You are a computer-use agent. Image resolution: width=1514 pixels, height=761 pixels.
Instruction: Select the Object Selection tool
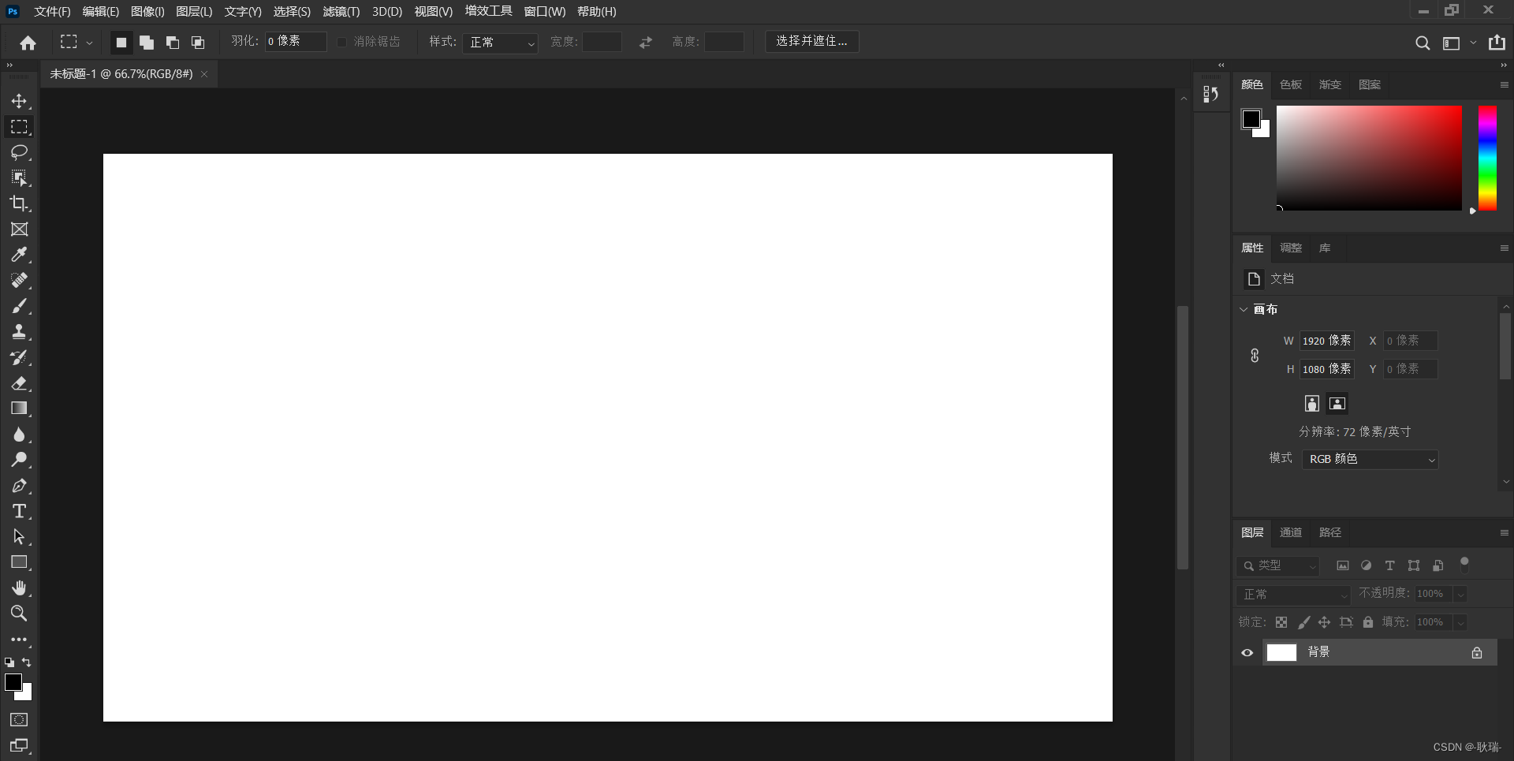pyautogui.click(x=19, y=178)
